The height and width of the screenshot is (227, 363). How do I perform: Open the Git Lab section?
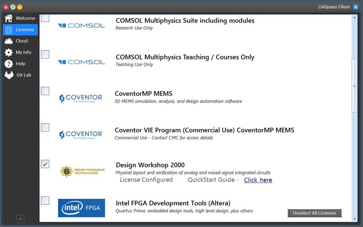coord(20,75)
